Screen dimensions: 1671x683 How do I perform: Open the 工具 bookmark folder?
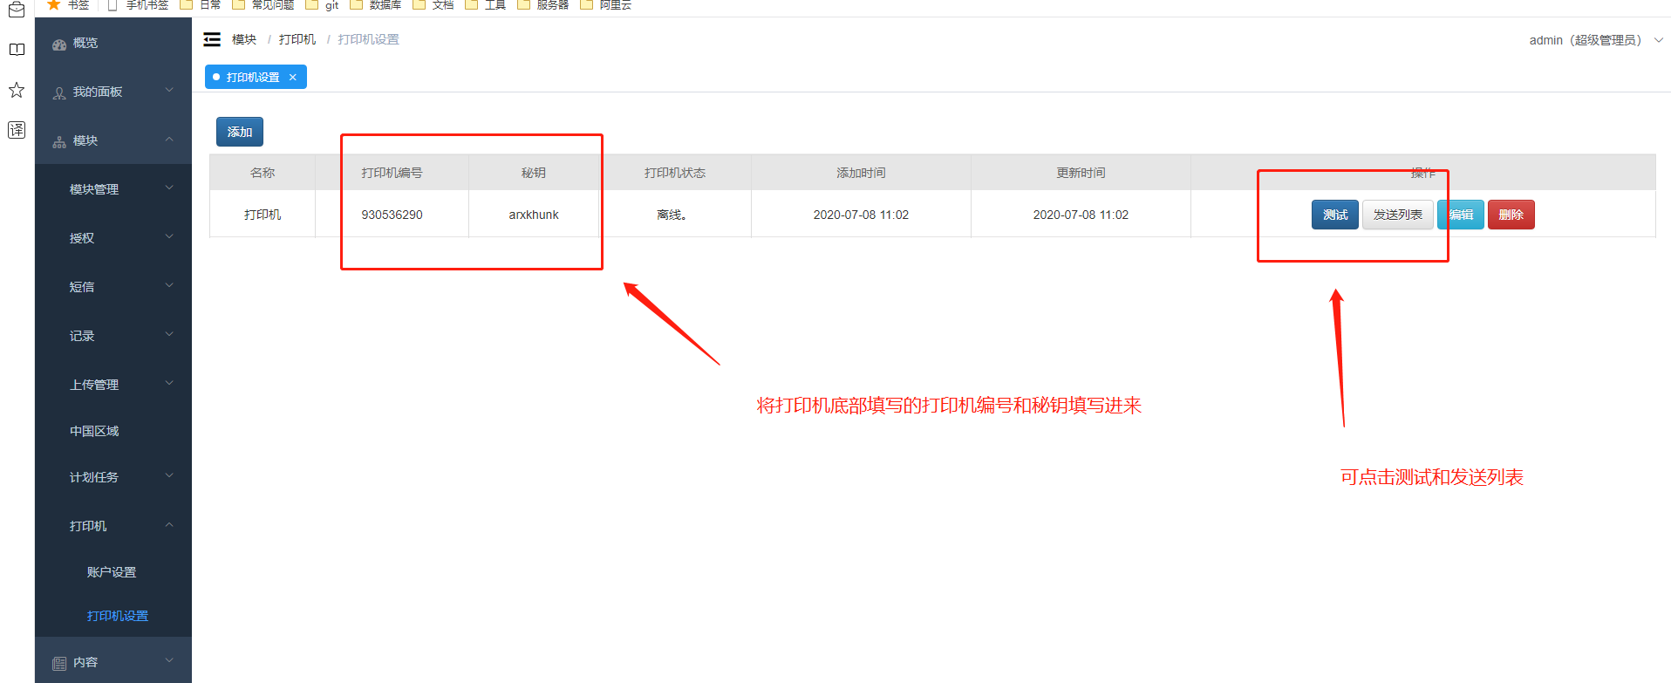point(485,5)
